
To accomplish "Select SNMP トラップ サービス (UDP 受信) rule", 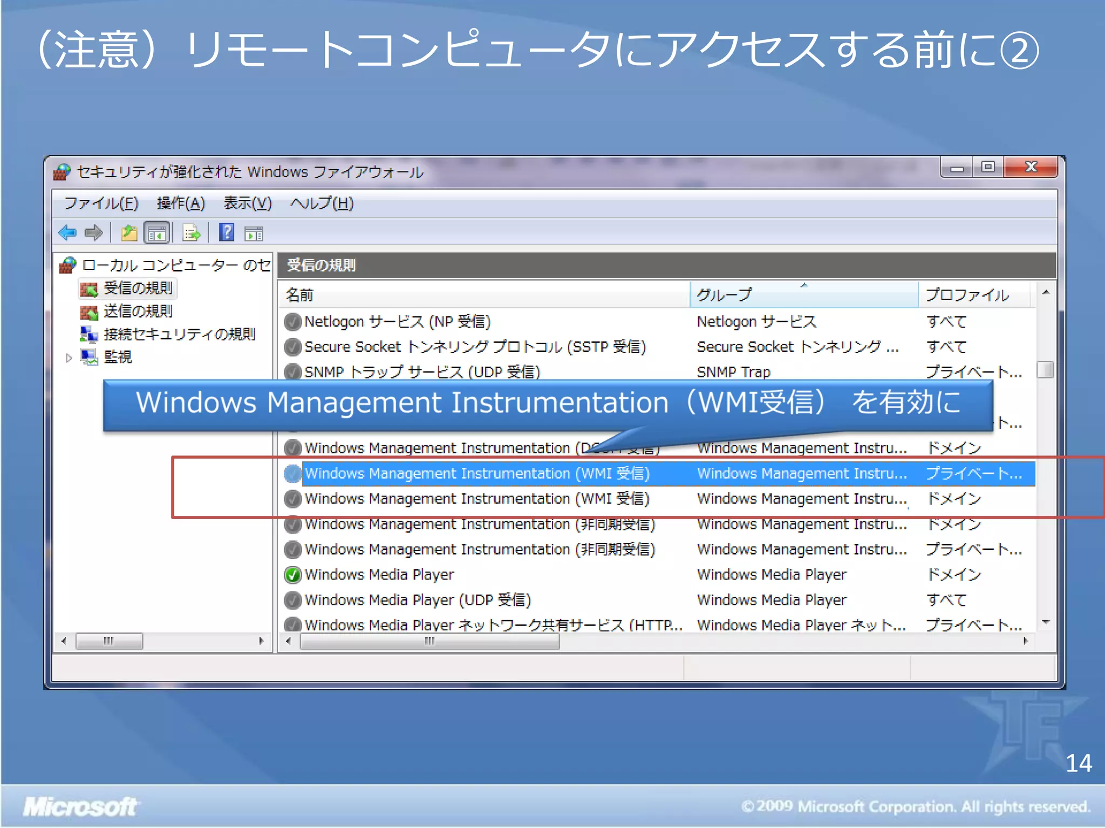I will click(422, 371).
